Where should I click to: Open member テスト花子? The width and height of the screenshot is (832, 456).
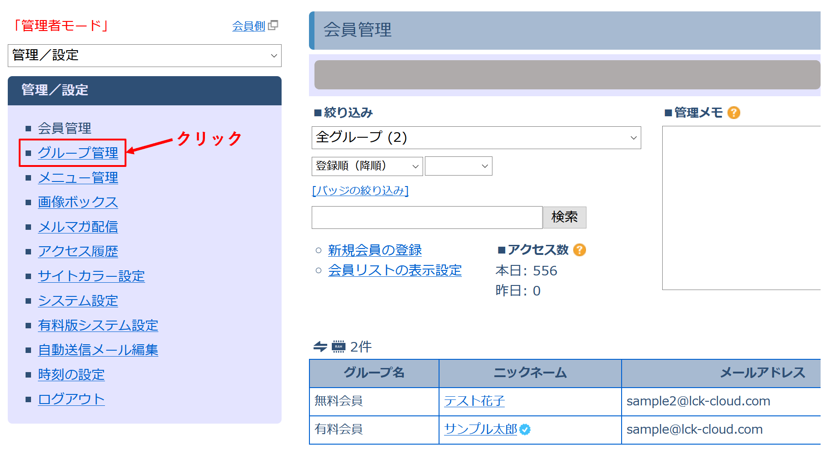pyautogui.click(x=474, y=401)
